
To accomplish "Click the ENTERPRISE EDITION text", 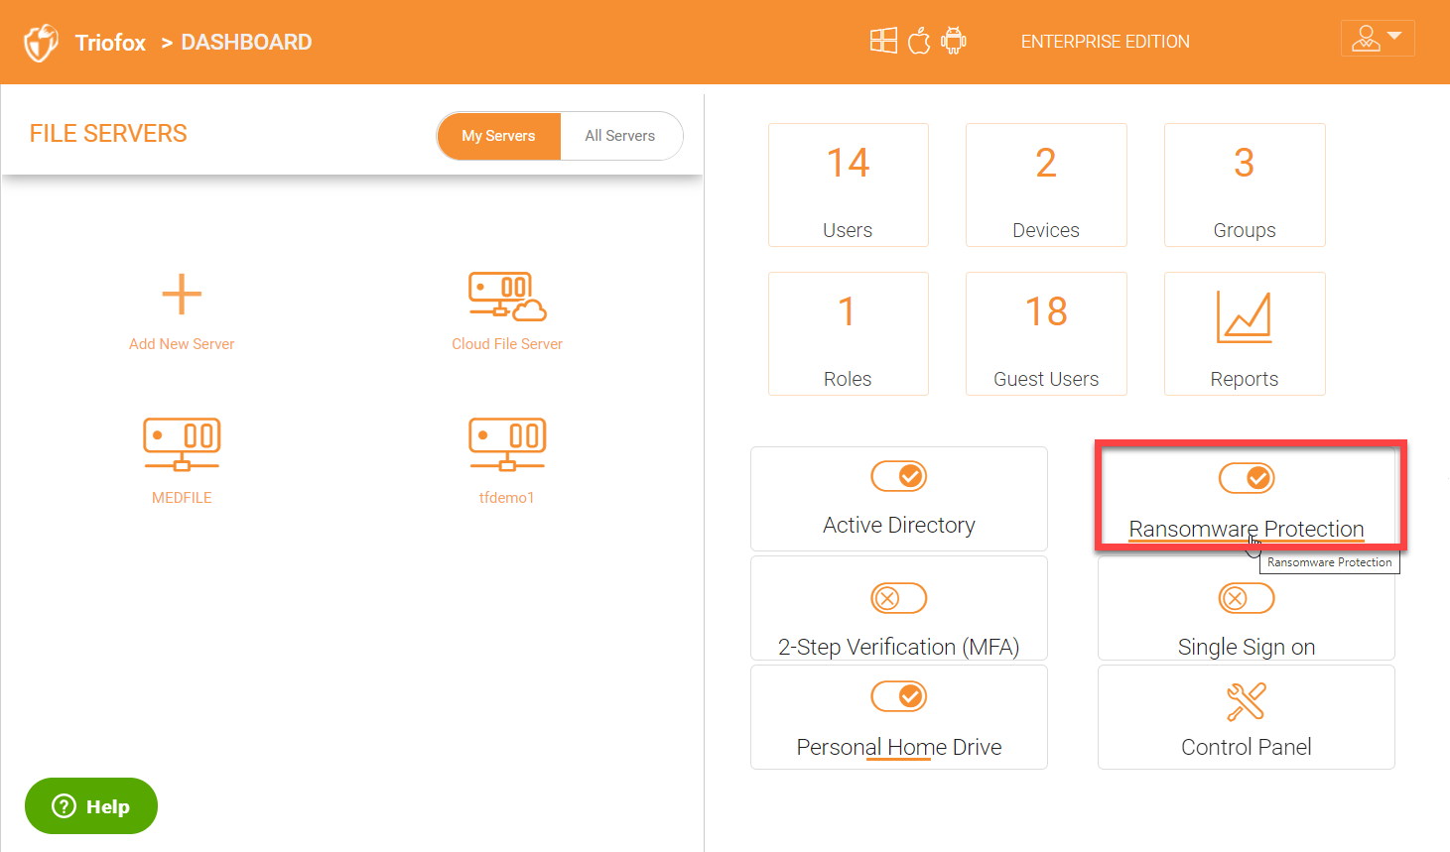I will click(1106, 42).
